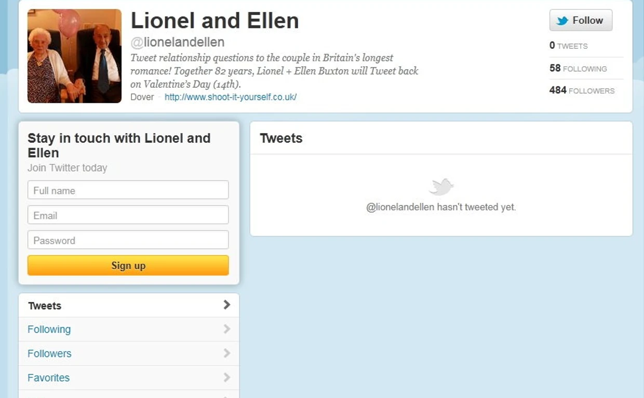The height and width of the screenshot is (398, 644).
Task: Select the Favorites menu item
Action: pos(49,378)
